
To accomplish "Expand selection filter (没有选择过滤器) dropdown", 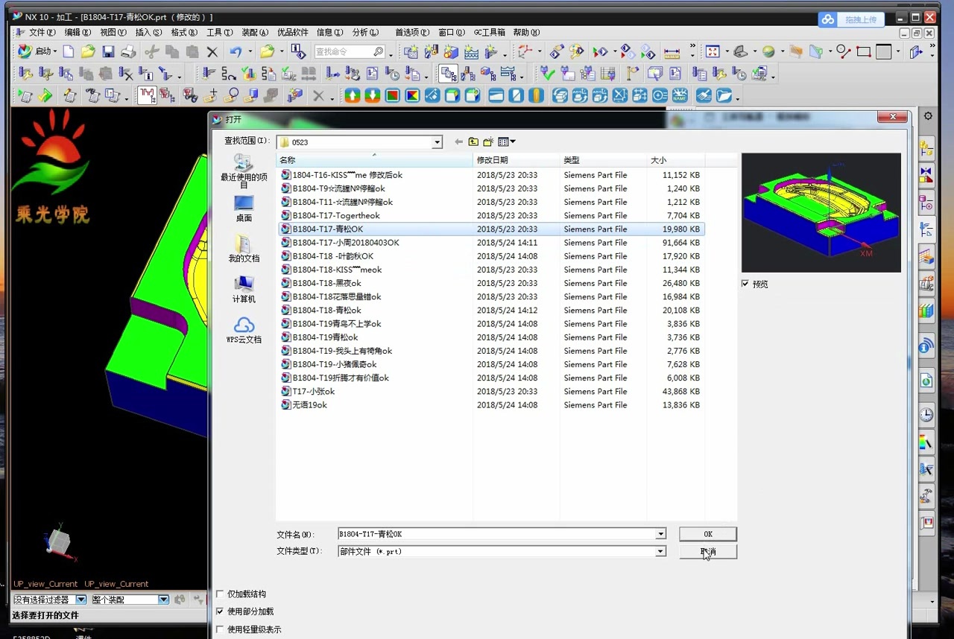I will tap(81, 600).
